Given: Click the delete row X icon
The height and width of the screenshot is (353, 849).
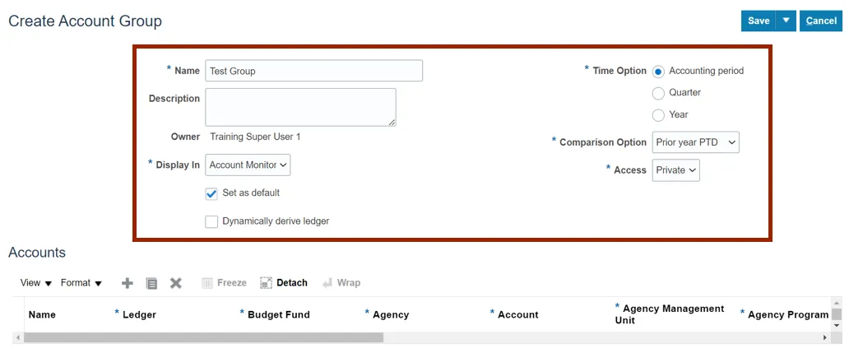Looking at the screenshot, I should click(x=175, y=283).
